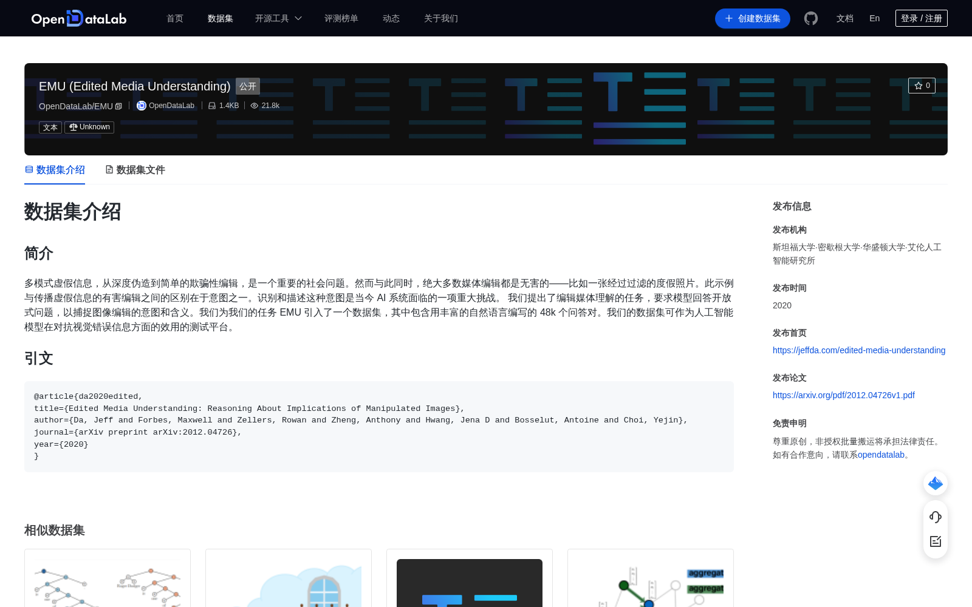Open the similar dataset card with cloud image
Viewport: 972px width, 607px height.
[x=289, y=578]
